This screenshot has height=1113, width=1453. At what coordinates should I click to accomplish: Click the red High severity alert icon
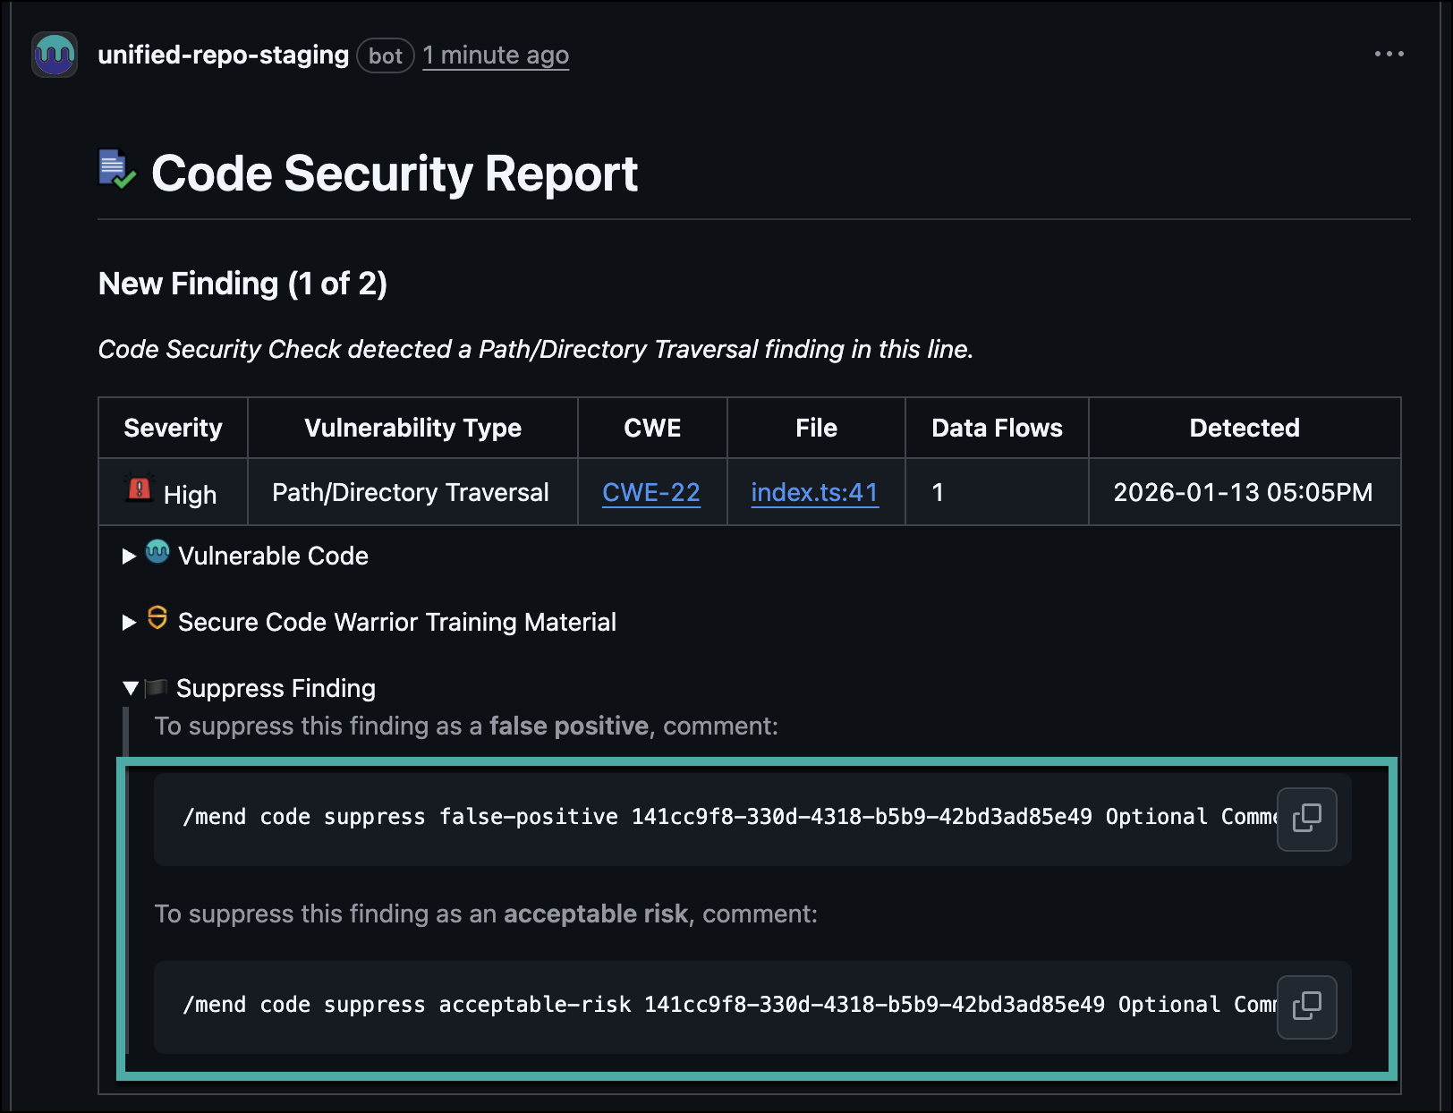140,489
